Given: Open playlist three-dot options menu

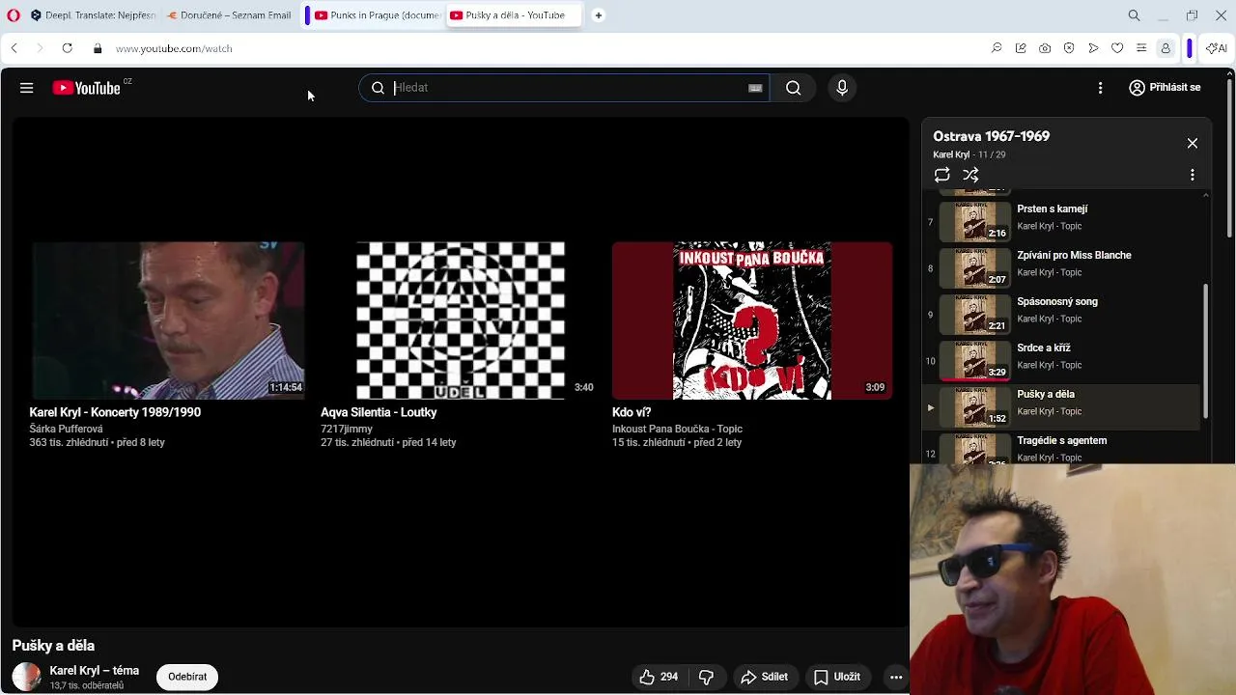Looking at the screenshot, I should point(1193,175).
